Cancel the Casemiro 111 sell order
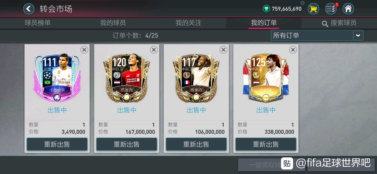Screen dimensions: 377x174 click(84, 50)
